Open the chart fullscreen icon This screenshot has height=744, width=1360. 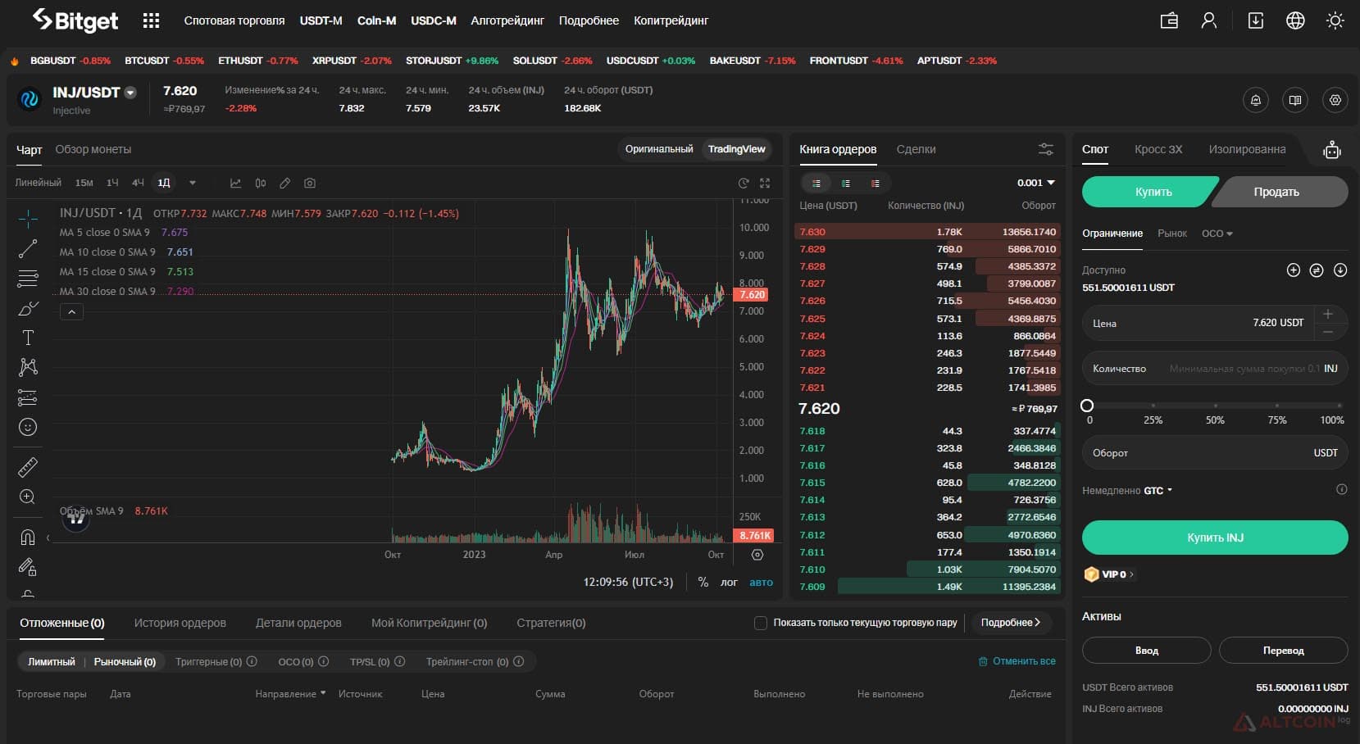[x=765, y=183]
